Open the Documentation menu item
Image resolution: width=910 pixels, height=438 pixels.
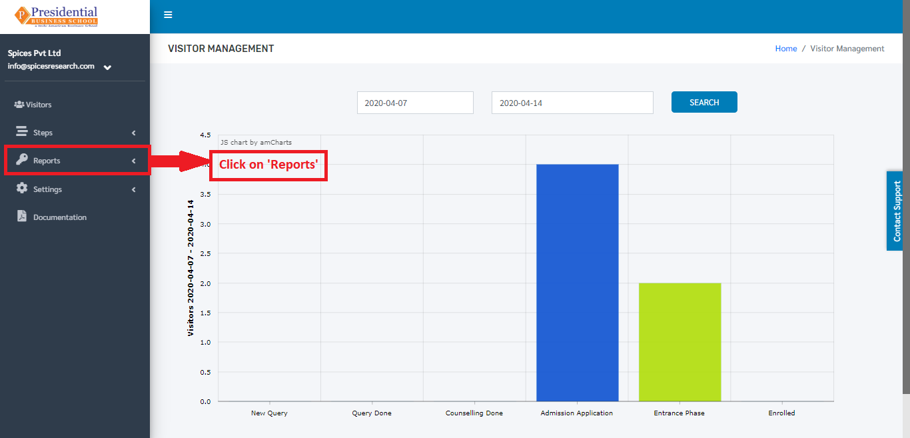[x=75, y=217]
